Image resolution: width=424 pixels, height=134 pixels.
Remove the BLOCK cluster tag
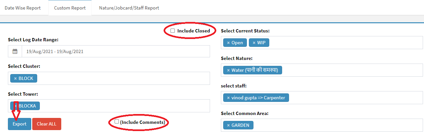tap(15, 79)
